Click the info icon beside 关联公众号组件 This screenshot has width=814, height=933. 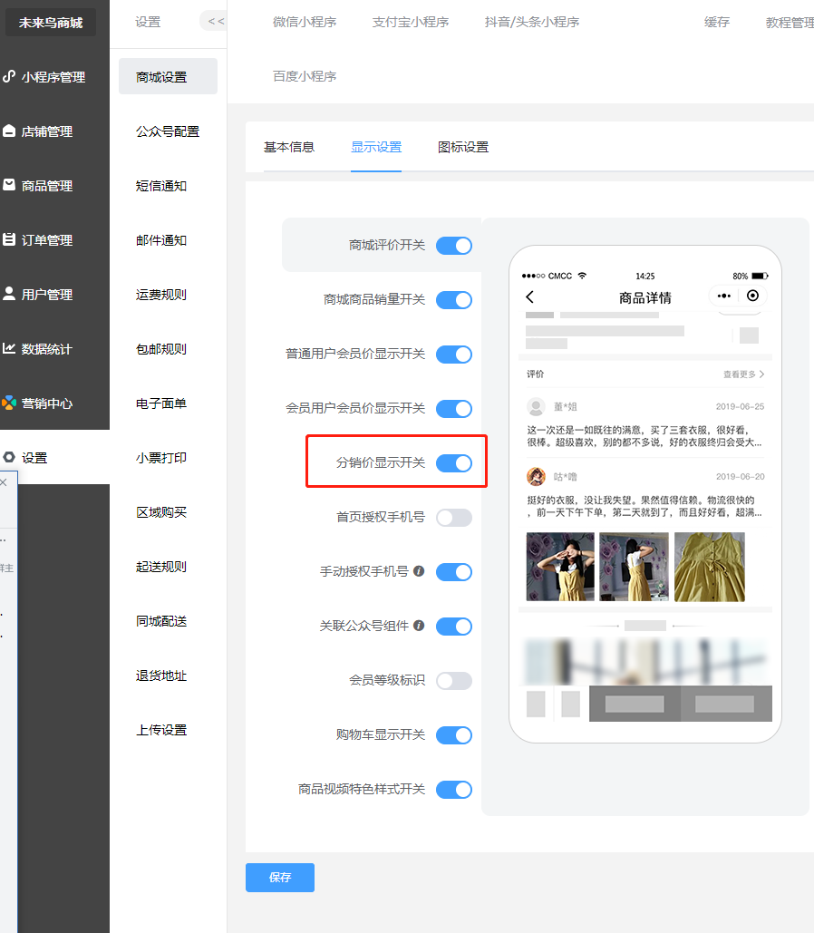(419, 626)
